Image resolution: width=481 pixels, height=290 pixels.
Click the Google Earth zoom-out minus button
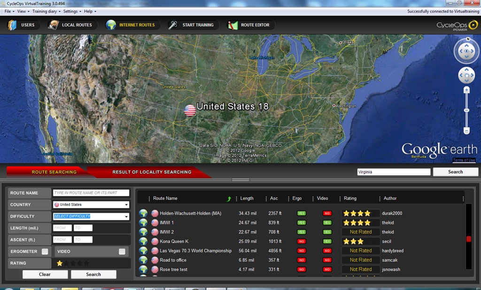click(466, 131)
